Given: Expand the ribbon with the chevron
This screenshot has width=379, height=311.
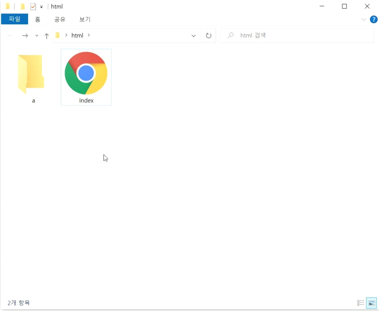Looking at the screenshot, I should tap(364, 19).
